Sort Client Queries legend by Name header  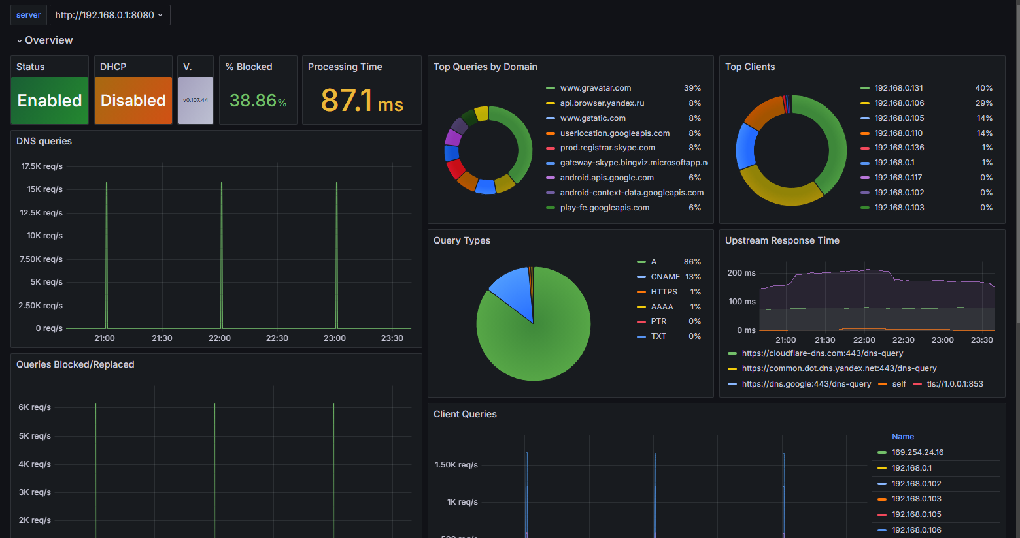pyautogui.click(x=902, y=437)
